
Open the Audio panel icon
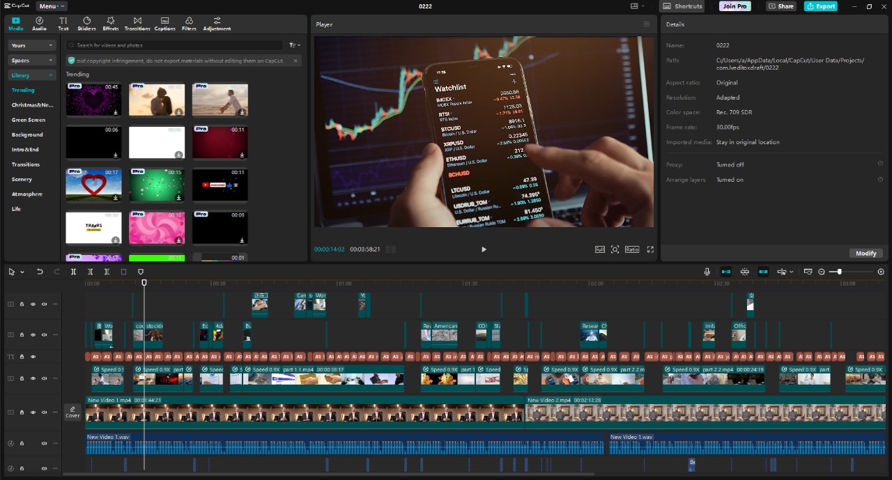coord(39,24)
